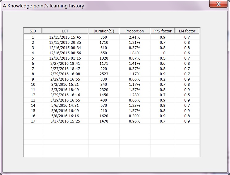Viewport: 230px width, 175px height.
Task: Select the 12/15/2015 20:35 LCT entry
Action: click(x=65, y=43)
